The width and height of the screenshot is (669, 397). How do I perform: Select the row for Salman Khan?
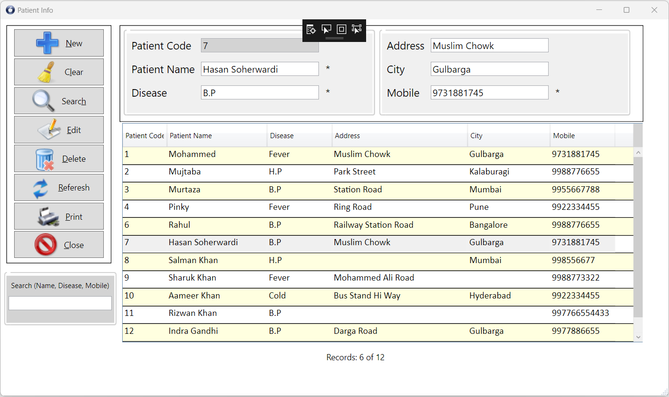coord(330,260)
